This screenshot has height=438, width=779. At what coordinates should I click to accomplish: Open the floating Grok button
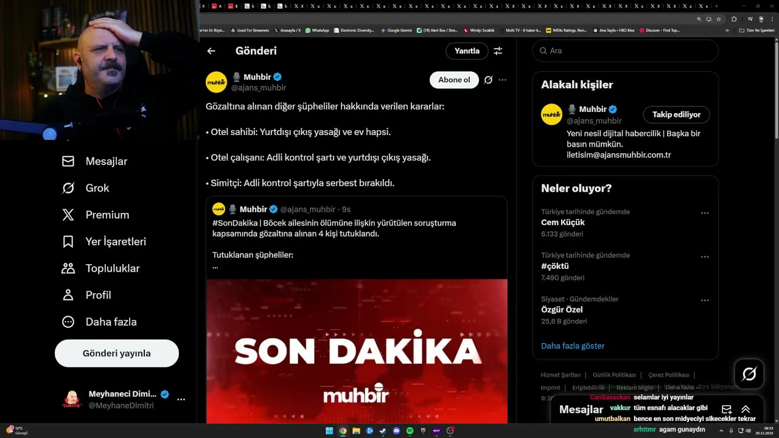click(749, 374)
